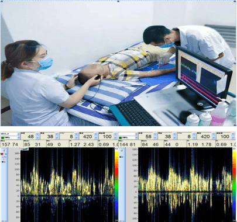The image size is (237, 222).
Task: Open the MCA_R vessel dropdown in left panel
Action: click(x=19, y=134)
